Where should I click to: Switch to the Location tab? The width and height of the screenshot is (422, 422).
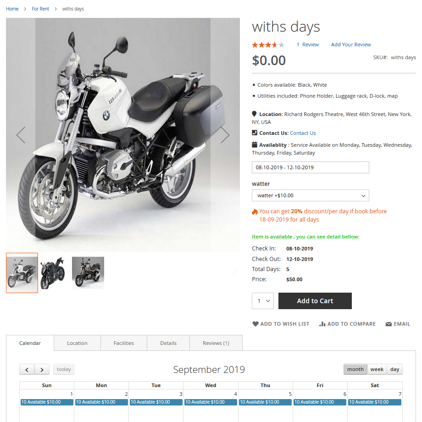[77, 343]
